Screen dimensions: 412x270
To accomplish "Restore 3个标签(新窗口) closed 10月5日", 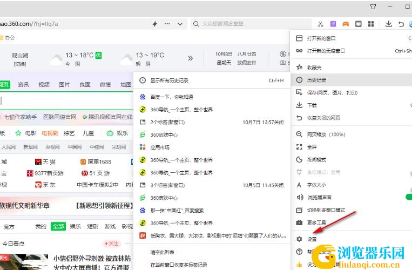I will click(x=212, y=185).
